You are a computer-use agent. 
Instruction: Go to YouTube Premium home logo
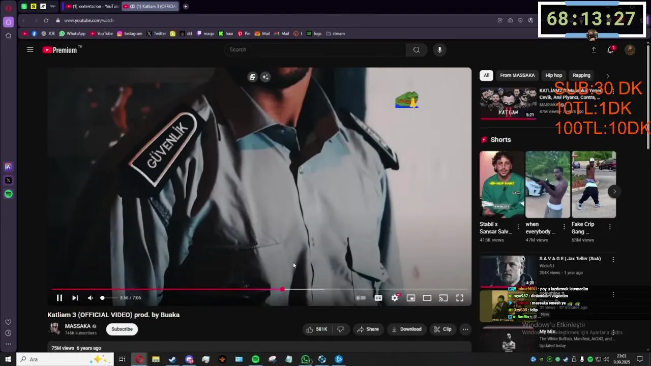pyautogui.click(x=60, y=50)
